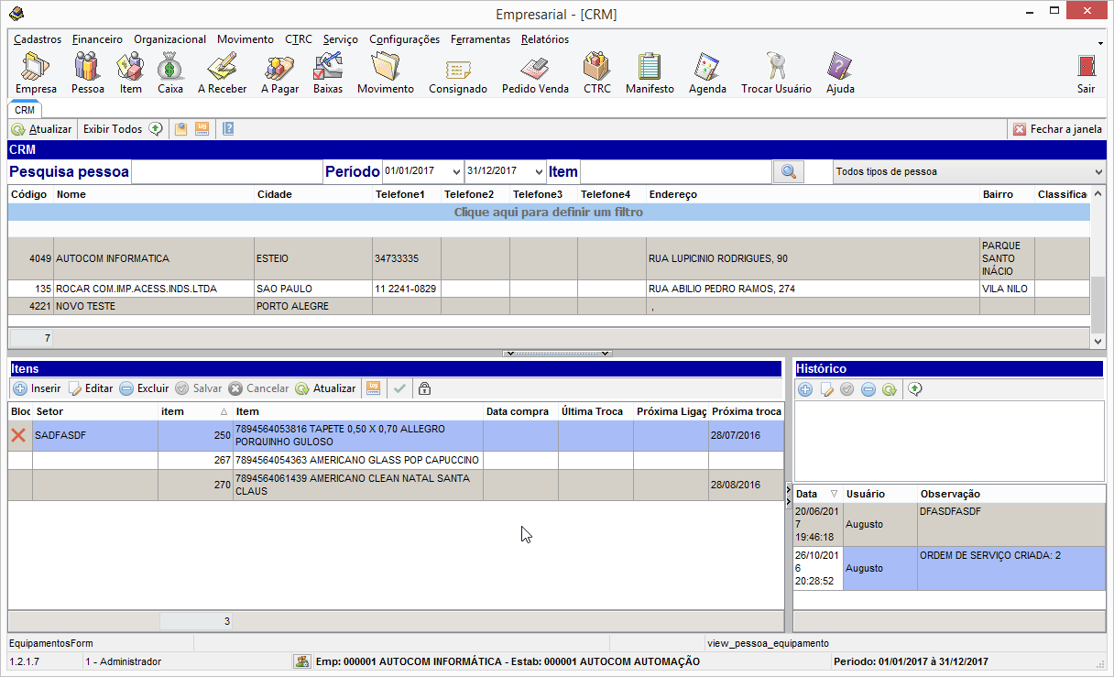Add a new Histórico entry with plus icon
Image resolution: width=1114 pixels, height=677 pixels.
click(805, 389)
